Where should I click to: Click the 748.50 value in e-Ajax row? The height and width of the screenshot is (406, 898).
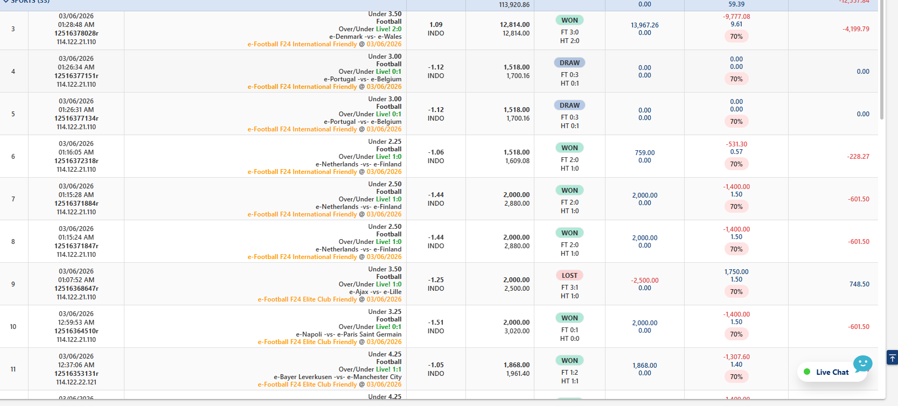coord(859,284)
